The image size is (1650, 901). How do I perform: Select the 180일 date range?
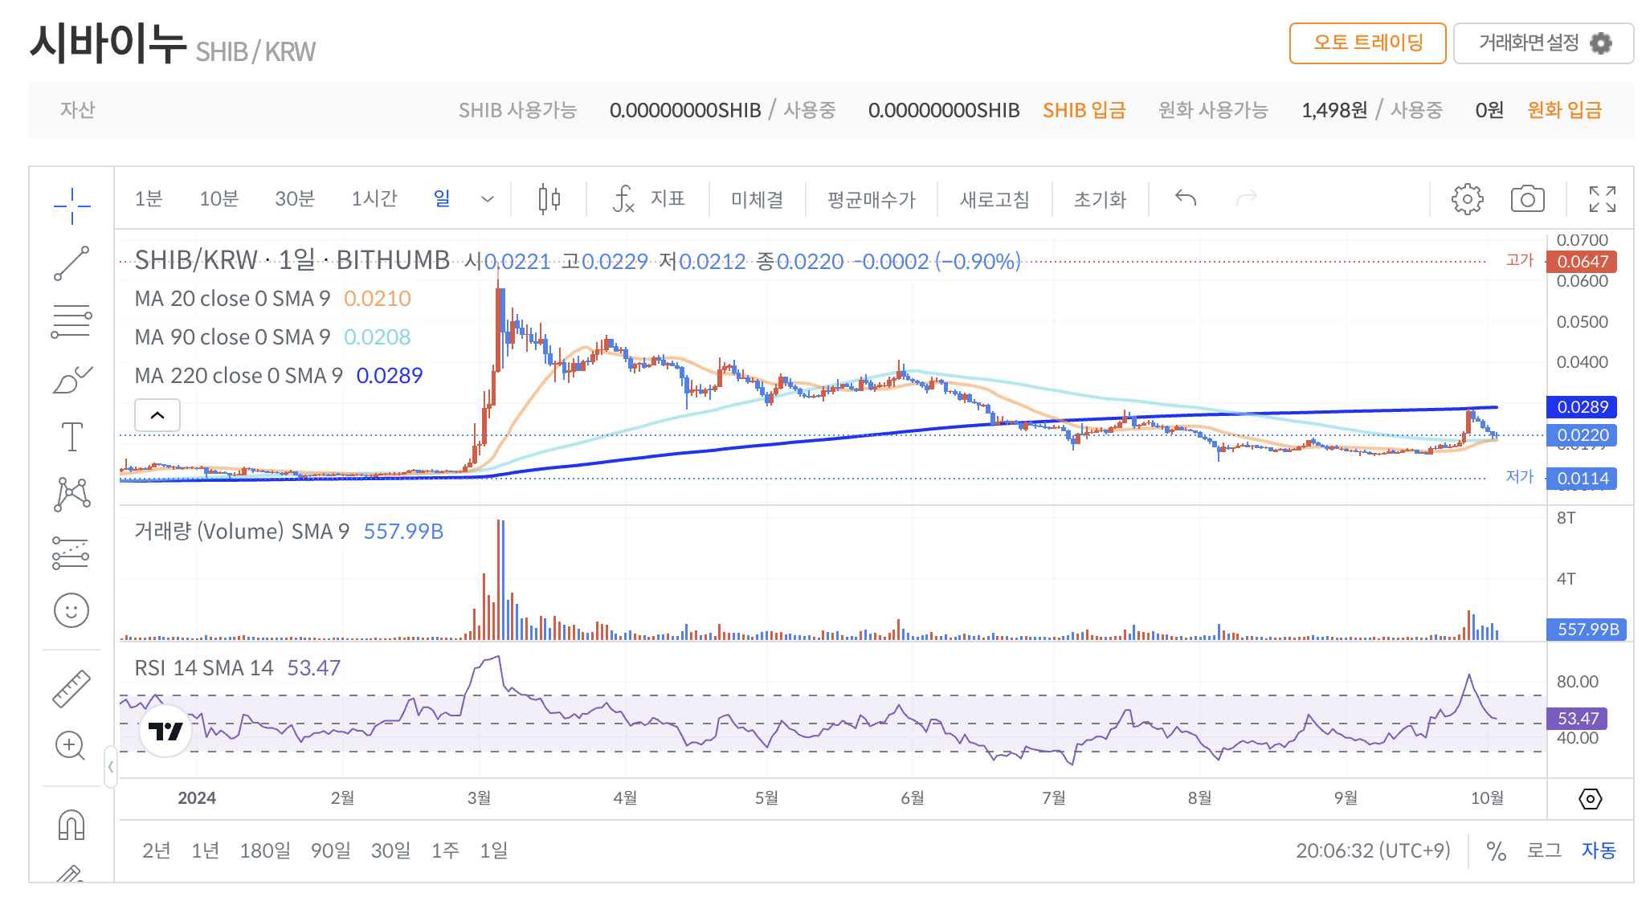tap(264, 850)
